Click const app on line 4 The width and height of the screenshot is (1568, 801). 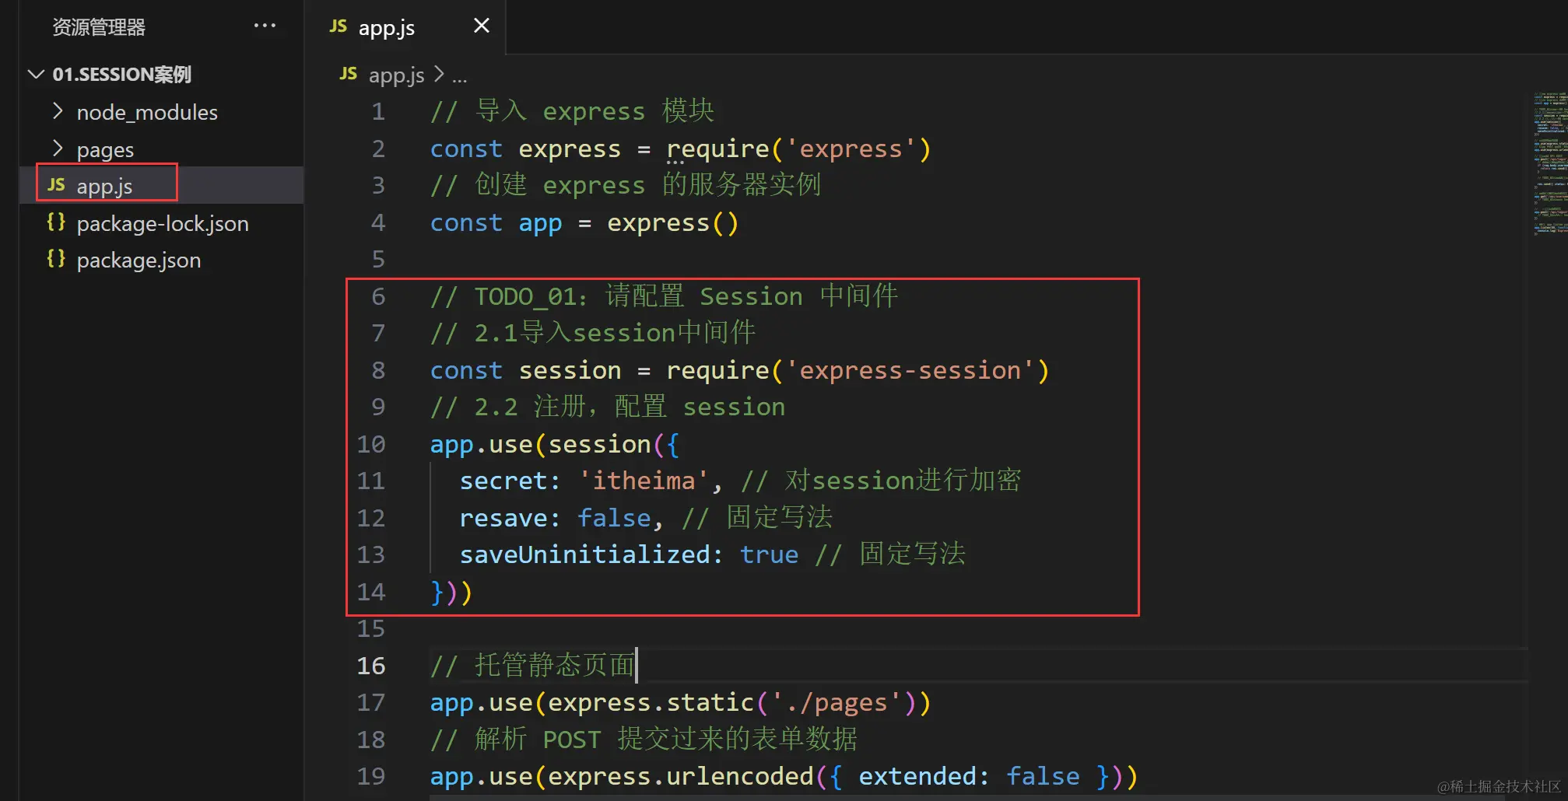click(x=496, y=223)
